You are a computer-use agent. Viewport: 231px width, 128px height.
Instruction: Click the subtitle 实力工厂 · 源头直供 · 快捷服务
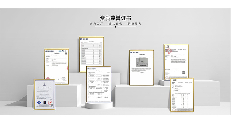pyautogui.click(x=115, y=24)
